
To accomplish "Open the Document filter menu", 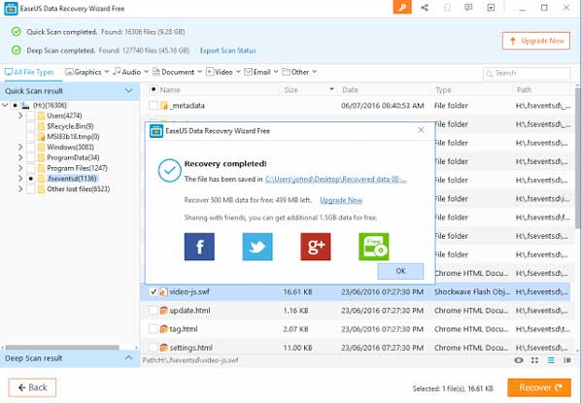I will click(177, 72).
